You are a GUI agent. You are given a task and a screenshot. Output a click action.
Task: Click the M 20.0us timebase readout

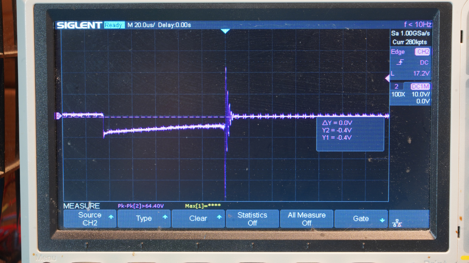141,25
